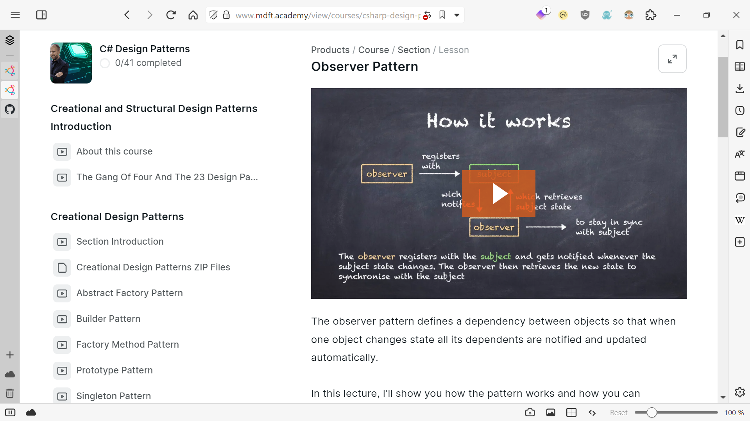Open the History clock panel
750x421 pixels.
739,110
